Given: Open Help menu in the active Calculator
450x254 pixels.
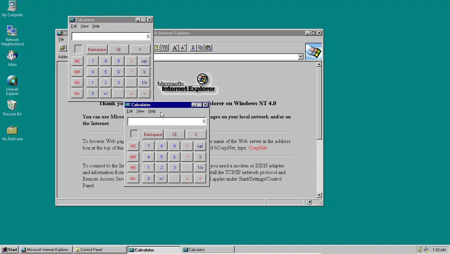Looking at the screenshot, I should tap(152, 111).
